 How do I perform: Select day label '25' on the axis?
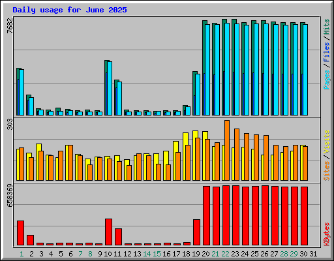(x=254, y=254)
